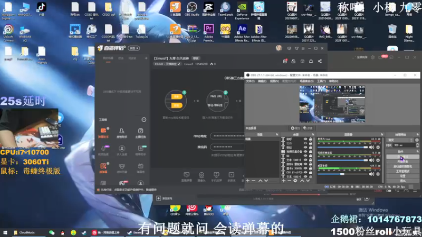The image size is (422, 237).
Task: Open 房管助手 tool in Douyu toolbox
Action: 122,133
